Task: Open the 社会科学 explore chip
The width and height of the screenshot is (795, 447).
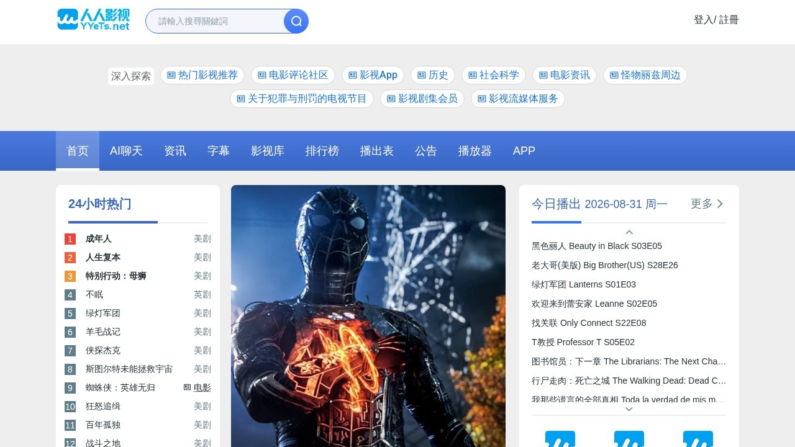Action: coord(494,75)
